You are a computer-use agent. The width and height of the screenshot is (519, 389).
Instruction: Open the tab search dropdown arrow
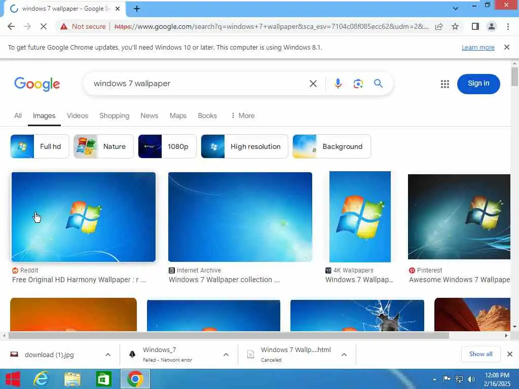pos(456,8)
